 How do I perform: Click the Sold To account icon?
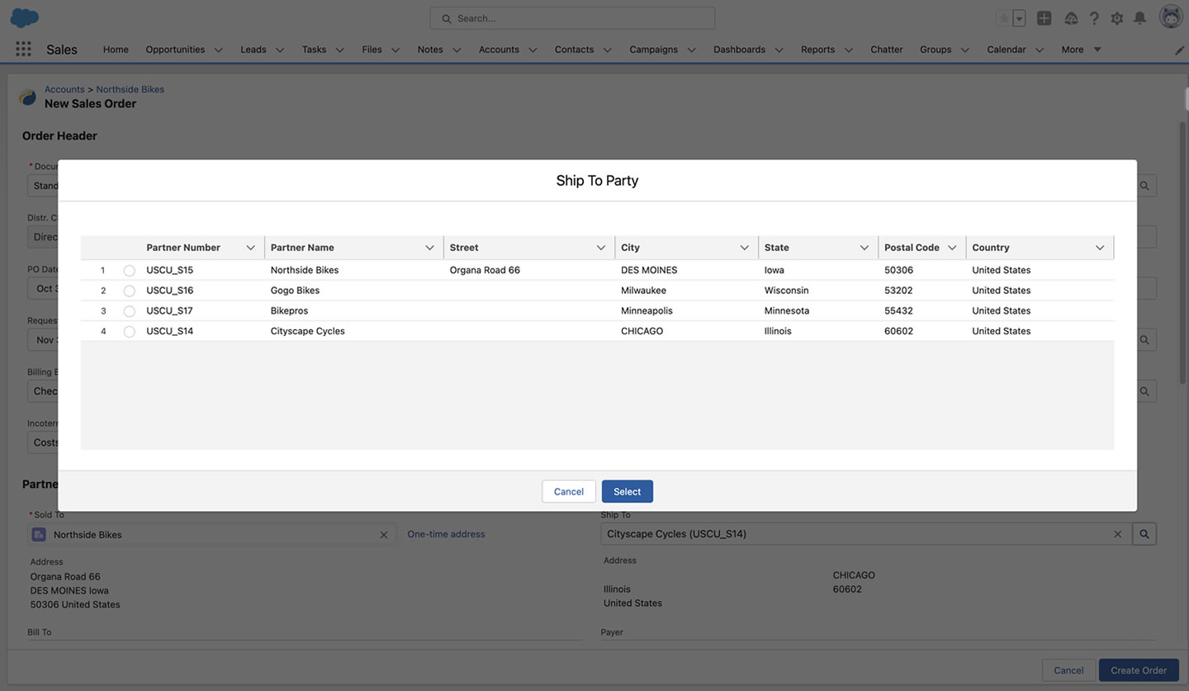tap(39, 535)
